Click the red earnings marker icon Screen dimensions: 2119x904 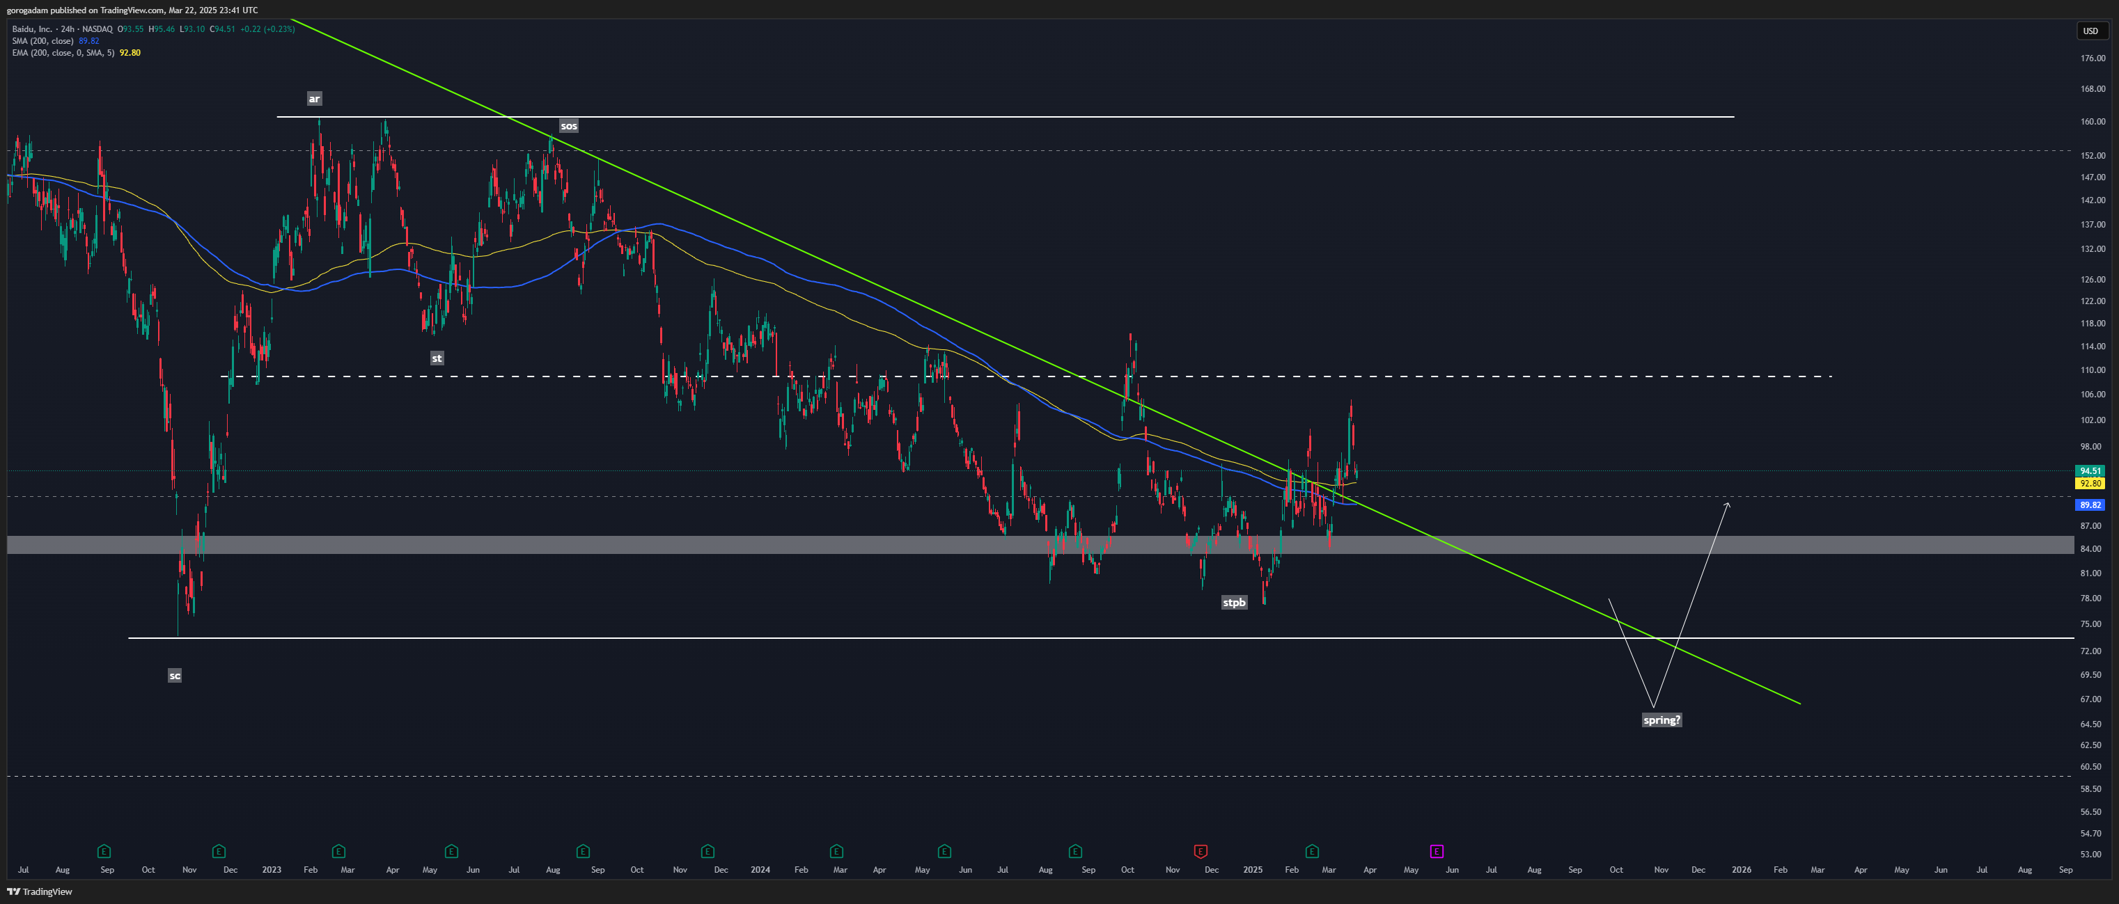click(1201, 850)
